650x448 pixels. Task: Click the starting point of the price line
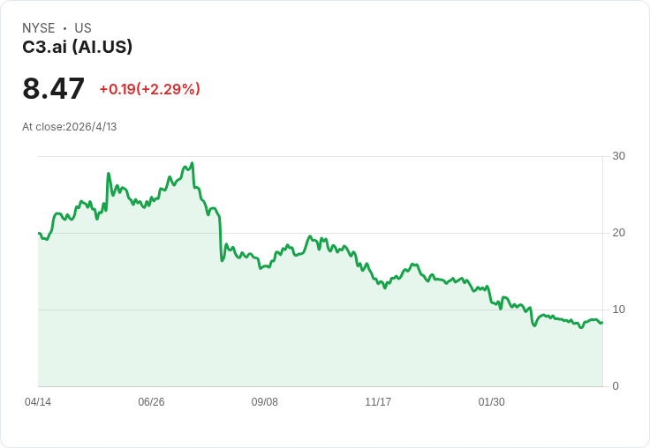coord(39,234)
